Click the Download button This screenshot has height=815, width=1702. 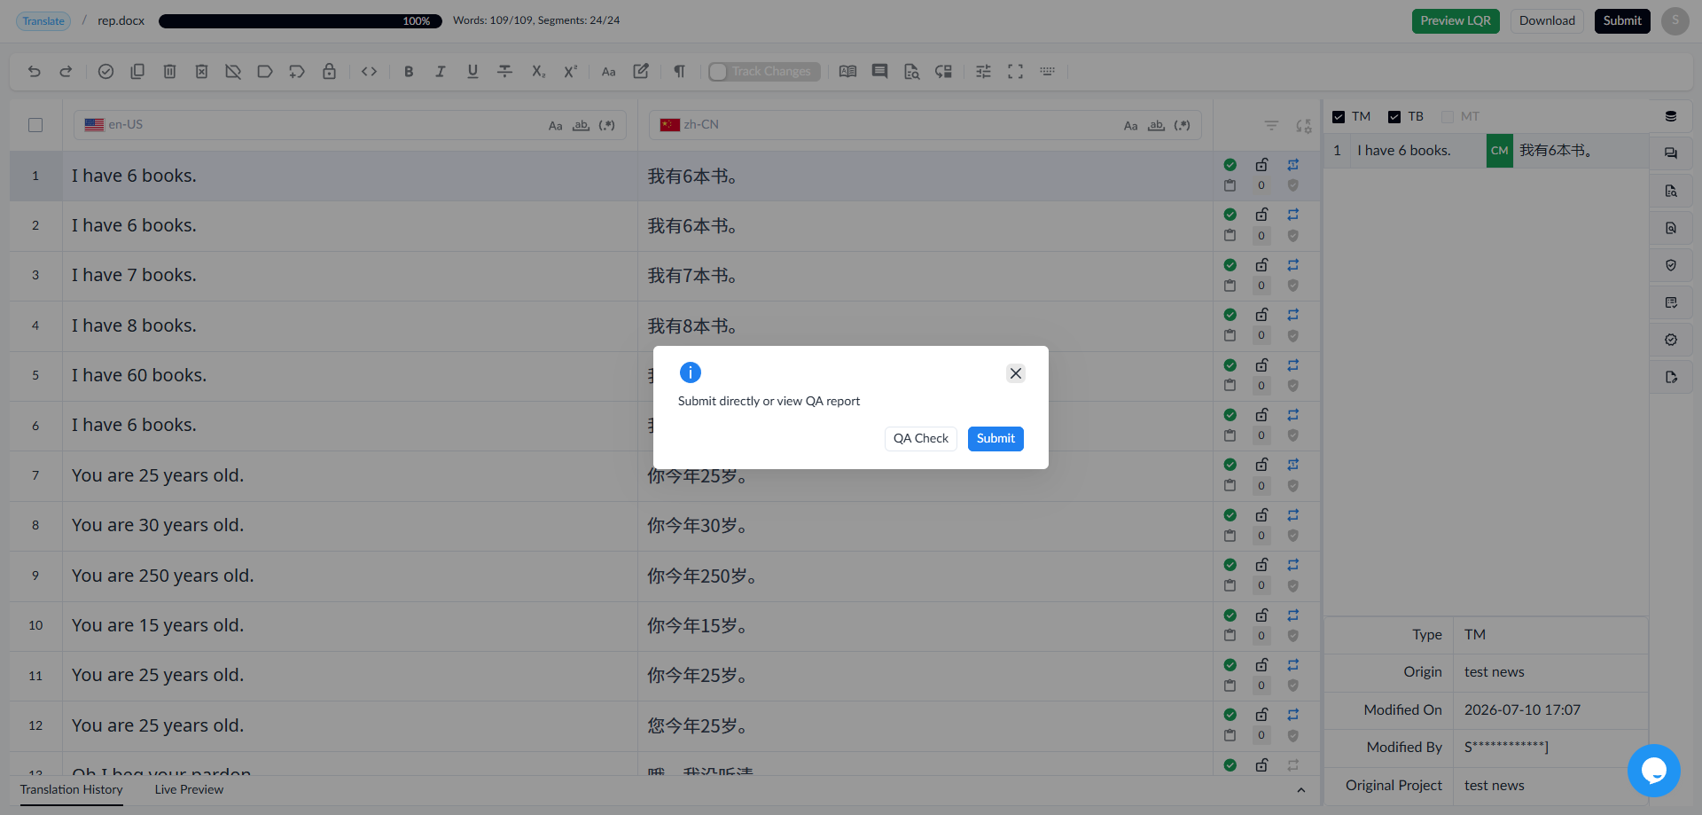click(x=1547, y=20)
